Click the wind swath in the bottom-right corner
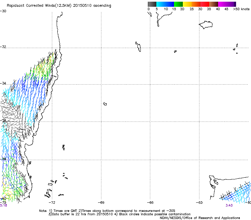Image resolution: width=251 pixels, height=220 pixels. [x=235, y=193]
